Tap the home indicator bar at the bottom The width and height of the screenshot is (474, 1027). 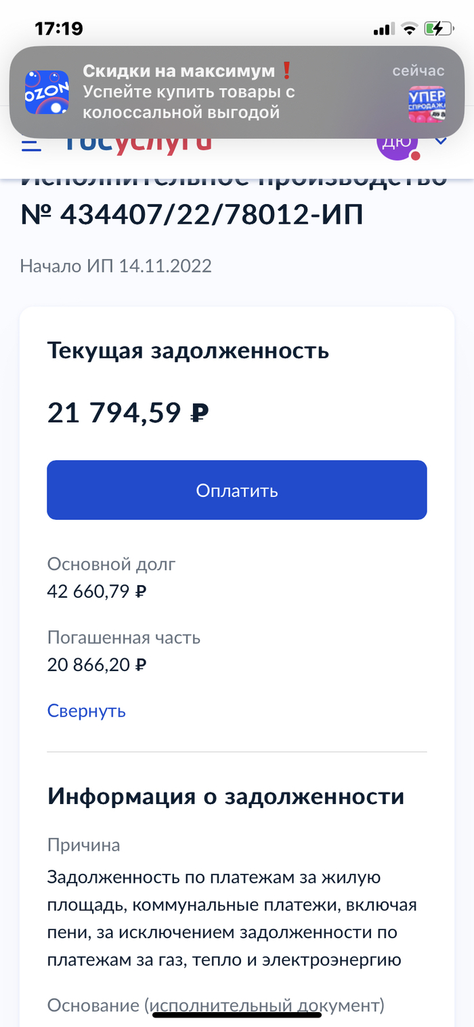236,1015
